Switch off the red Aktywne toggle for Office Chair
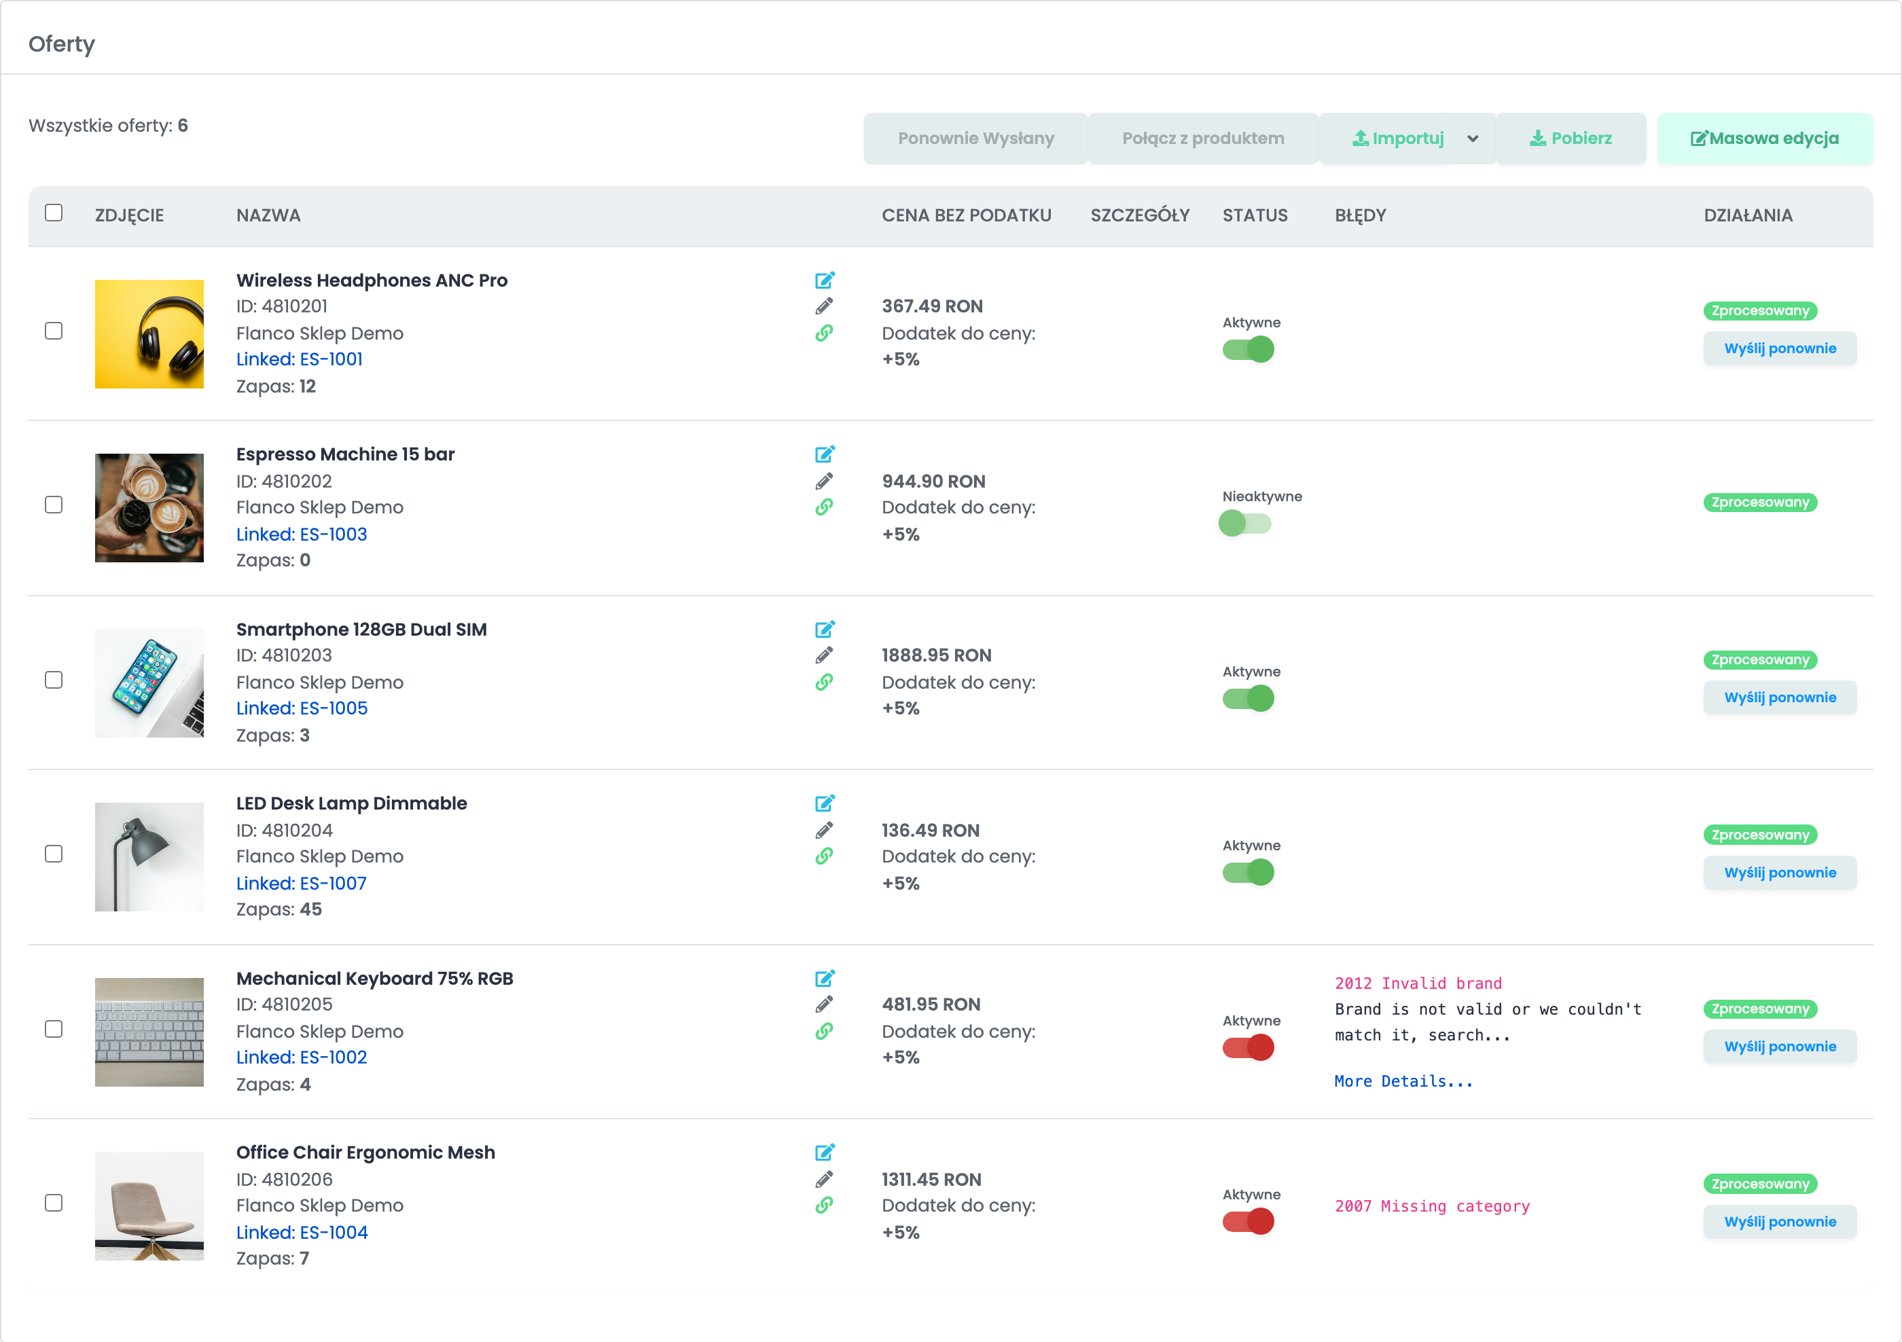The height and width of the screenshot is (1342, 1902). 1249,1222
